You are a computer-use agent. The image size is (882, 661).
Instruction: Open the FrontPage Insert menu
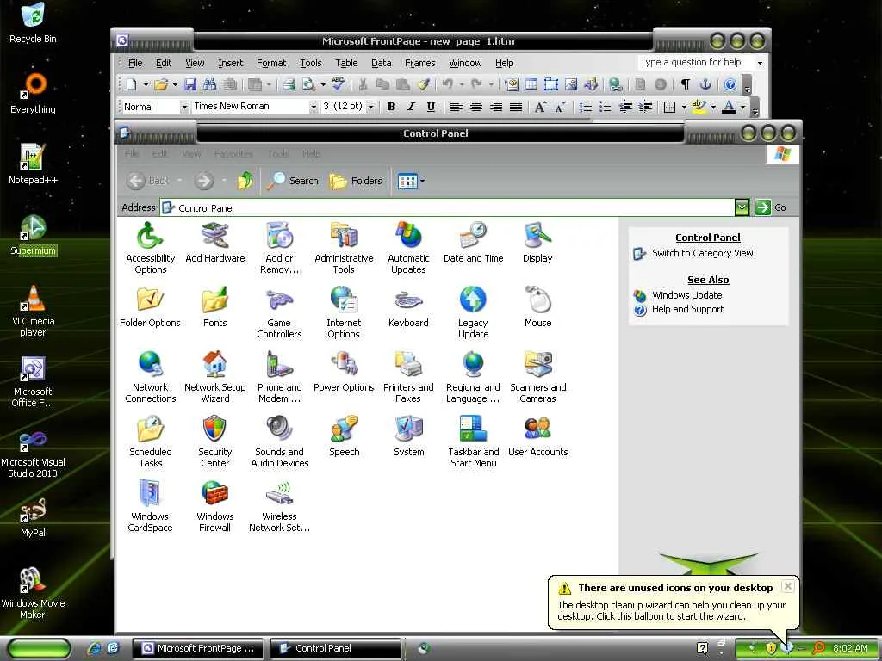click(x=231, y=63)
